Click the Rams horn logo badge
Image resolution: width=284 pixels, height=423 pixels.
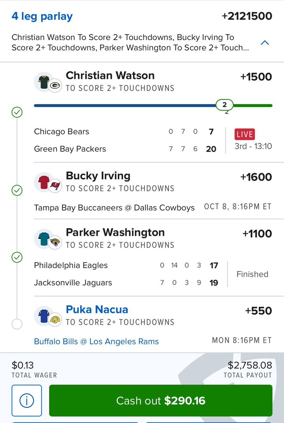[x=55, y=320]
